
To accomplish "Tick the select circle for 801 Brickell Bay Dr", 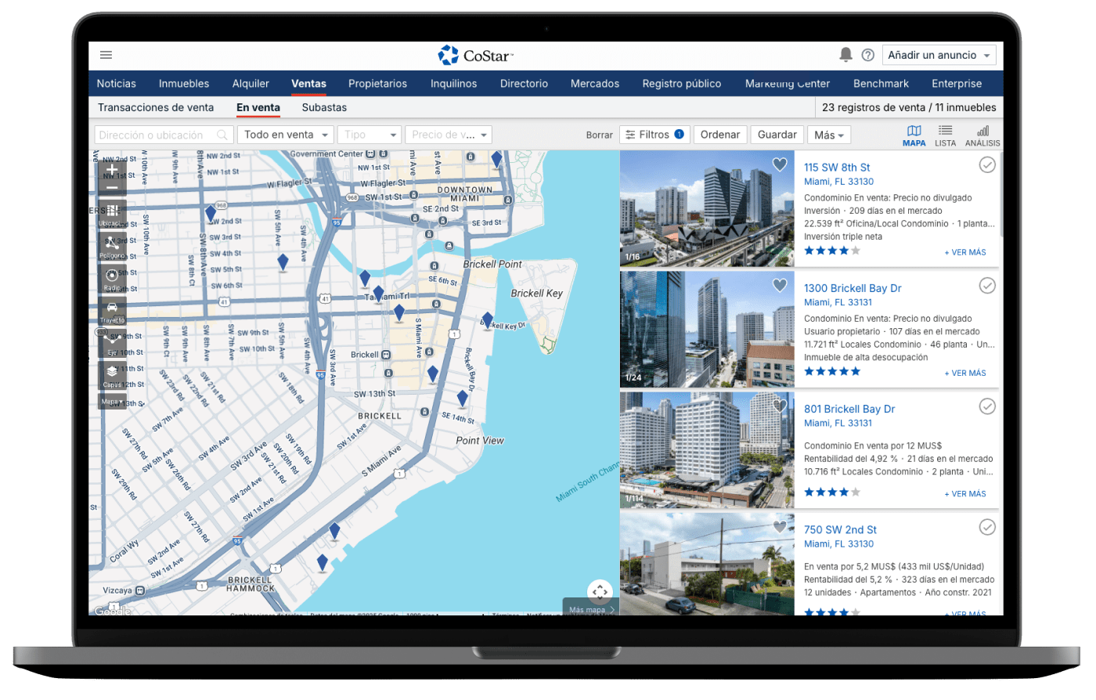I will click(987, 406).
